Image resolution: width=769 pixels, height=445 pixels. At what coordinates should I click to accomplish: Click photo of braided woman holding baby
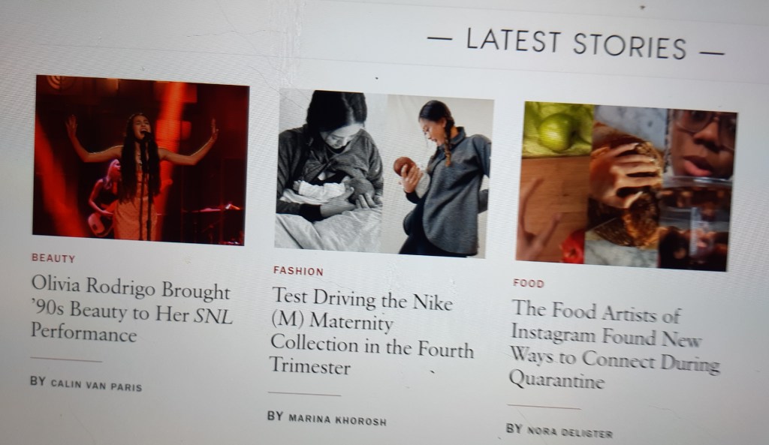tap(439, 176)
